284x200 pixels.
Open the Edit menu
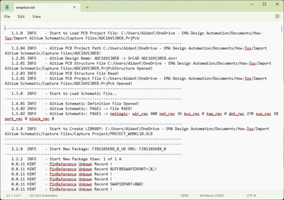[21, 17]
